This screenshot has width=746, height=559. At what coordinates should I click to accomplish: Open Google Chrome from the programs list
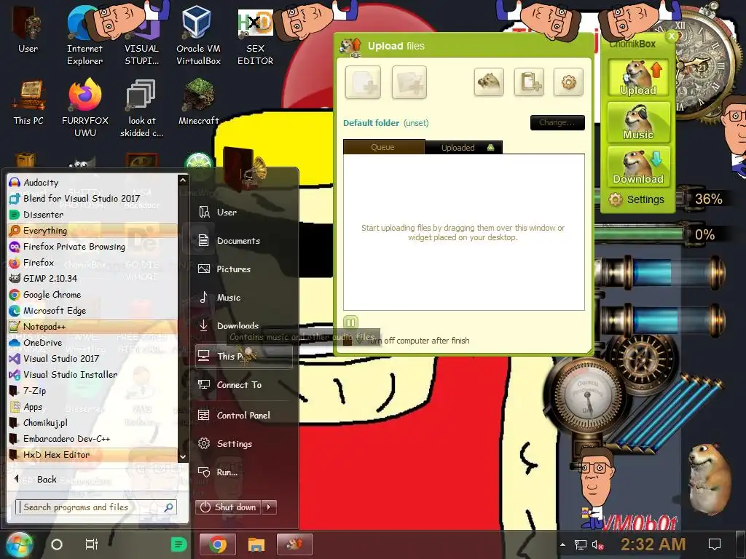pyautogui.click(x=93, y=294)
